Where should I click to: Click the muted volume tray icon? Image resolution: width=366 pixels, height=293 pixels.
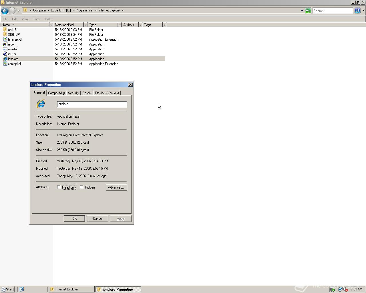[345, 290]
